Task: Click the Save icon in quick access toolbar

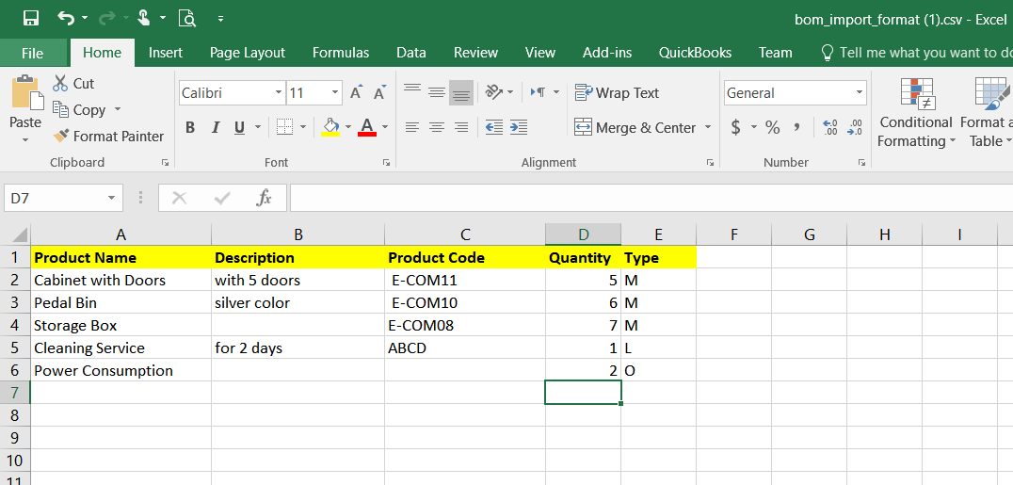Action: click(30, 18)
